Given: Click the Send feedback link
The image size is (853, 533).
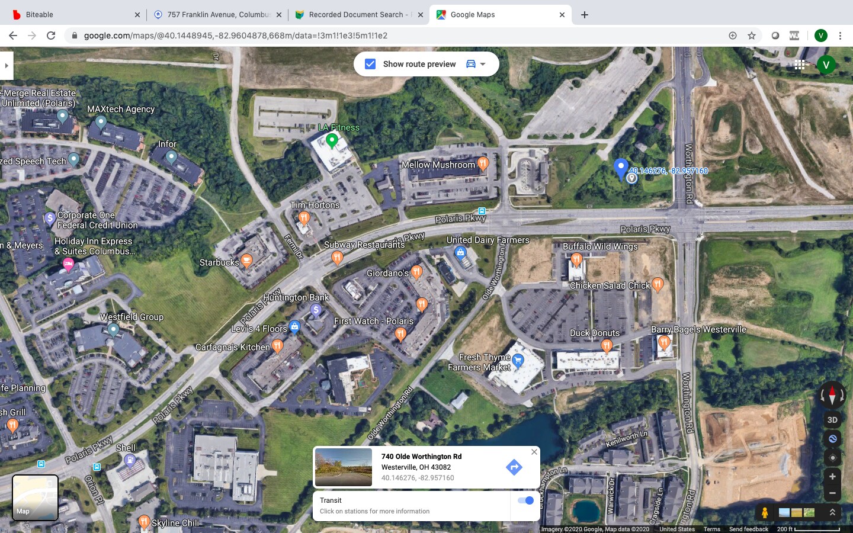Looking at the screenshot, I should [x=749, y=529].
